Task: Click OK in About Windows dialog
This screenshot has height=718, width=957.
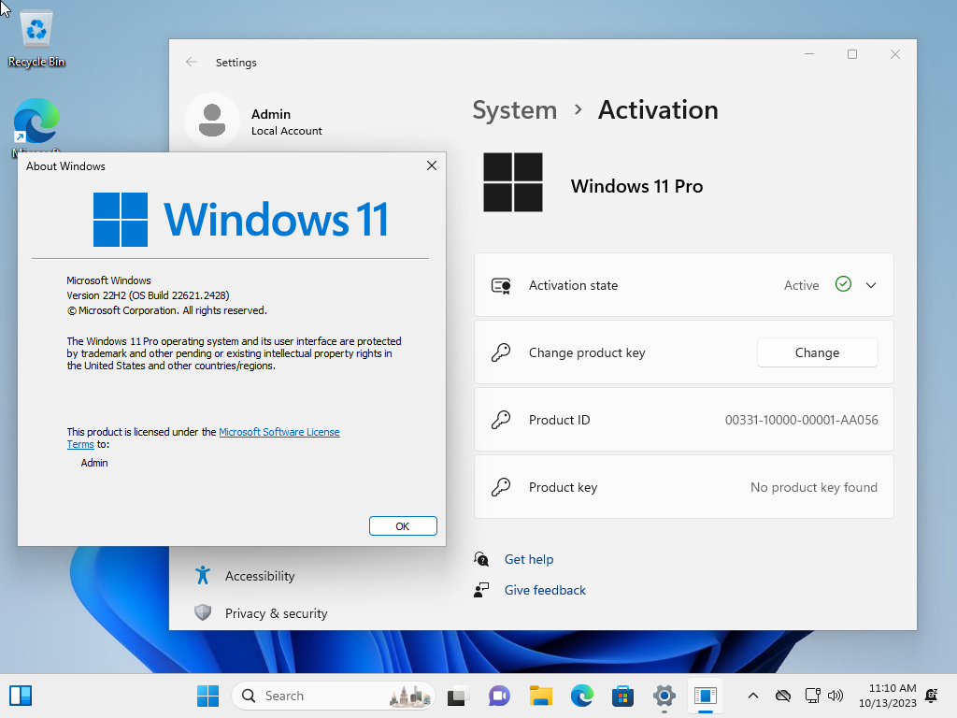Action: point(403,526)
